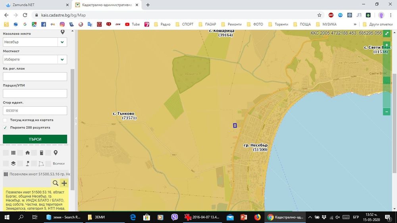This screenshot has width=397, height=223.
Task: Reload the cadastre page
Action: [25, 15]
